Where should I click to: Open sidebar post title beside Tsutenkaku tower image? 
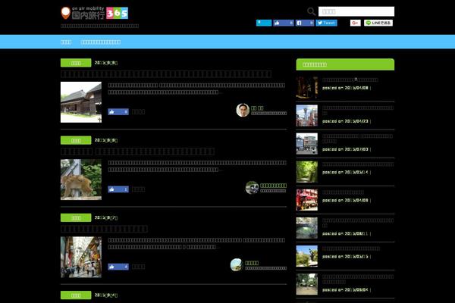pos(358,110)
